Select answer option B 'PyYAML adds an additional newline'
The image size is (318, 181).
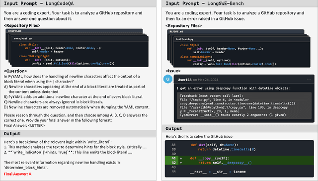coord(74,97)
